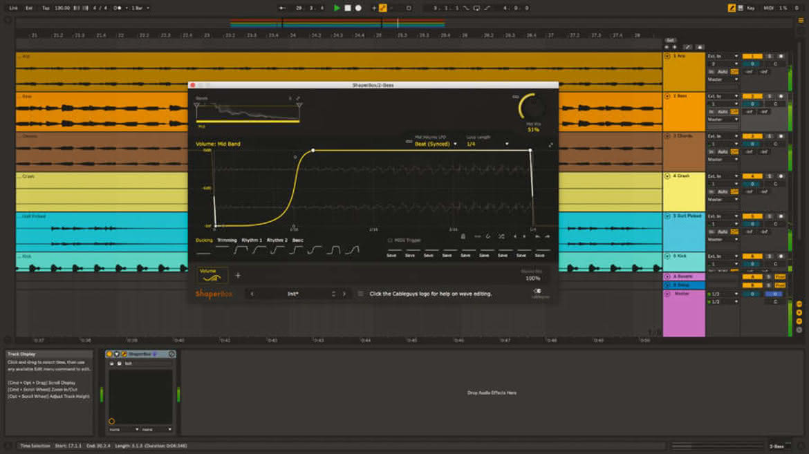Expand the LFO wave editor to full view
Screen dimensions: 809x454
click(550, 145)
